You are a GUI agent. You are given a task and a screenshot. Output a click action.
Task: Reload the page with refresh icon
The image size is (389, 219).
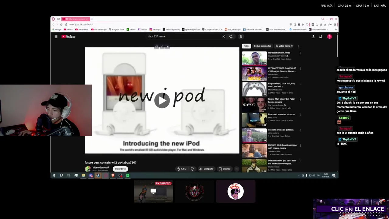pyautogui.click(x=61, y=24)
